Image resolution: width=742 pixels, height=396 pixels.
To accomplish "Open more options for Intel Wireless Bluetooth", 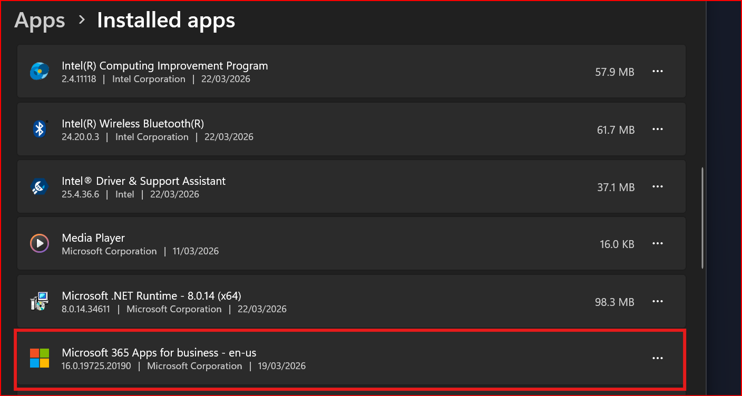I will click(x=657, y=129).
